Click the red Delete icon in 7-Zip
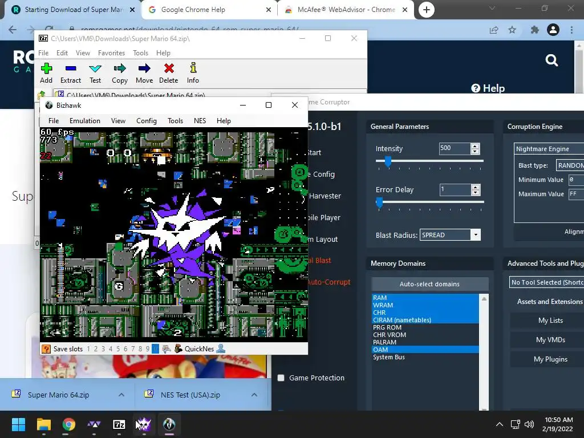The image size is (584, 438). [x=169, y=68]
